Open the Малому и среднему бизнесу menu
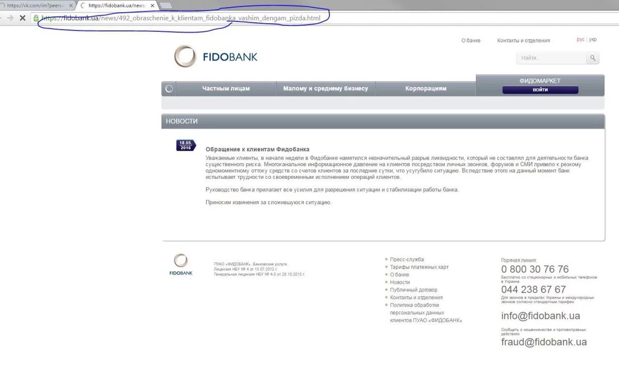The height and width of the screenshot is (377, 619). 325,88
